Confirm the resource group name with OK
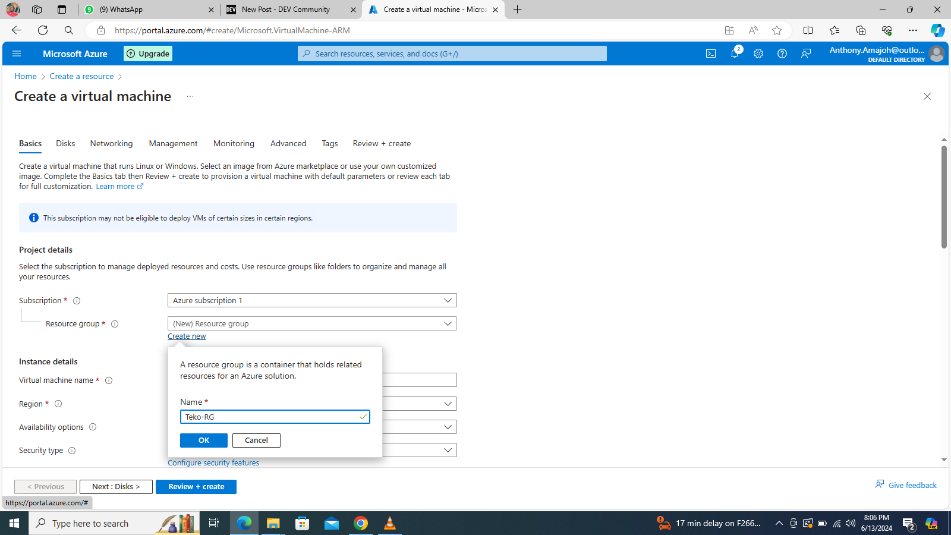The height and width of the screenshot is (535, 951). 204,440
